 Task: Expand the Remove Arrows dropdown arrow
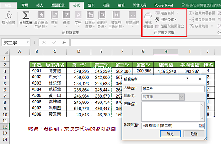point(212,26)
